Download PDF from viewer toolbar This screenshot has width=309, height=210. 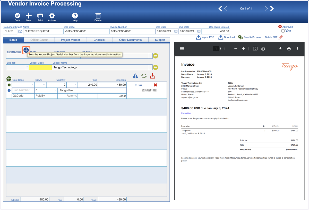tap(280, 48)
